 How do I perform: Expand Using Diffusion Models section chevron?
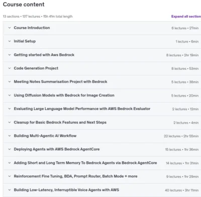point(10,95)
